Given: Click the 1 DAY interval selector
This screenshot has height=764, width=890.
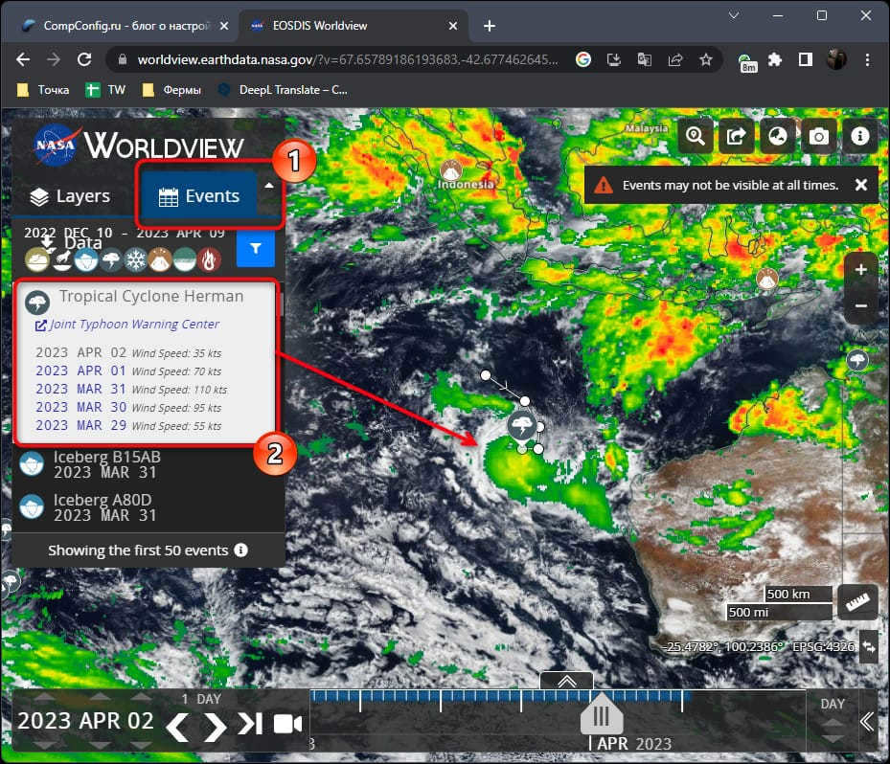Looking at the screenshot, I should (201, 699).
